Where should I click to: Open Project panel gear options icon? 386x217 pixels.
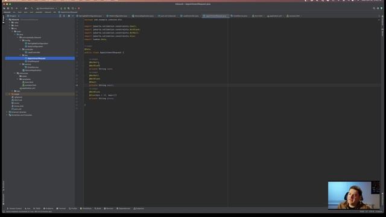coord(69,16)
